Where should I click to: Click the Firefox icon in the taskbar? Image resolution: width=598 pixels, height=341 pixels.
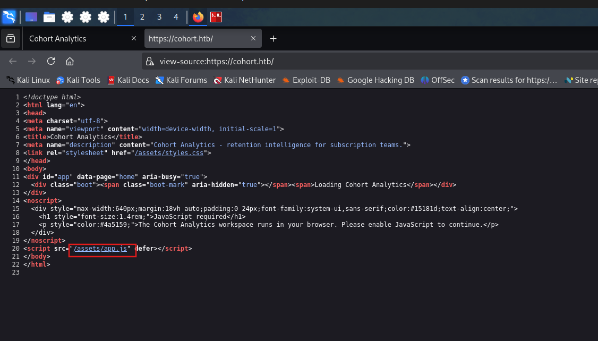click(x=198, y=17)
